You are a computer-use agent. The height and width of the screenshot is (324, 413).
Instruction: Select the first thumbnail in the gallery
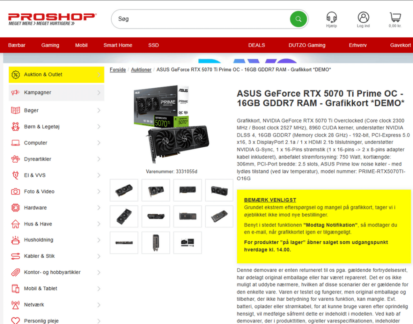[x=124, y=190]
